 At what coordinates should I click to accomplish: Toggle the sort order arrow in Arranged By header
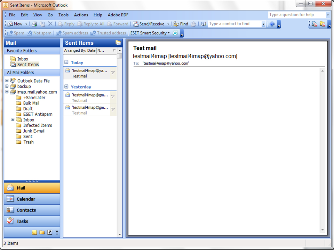(x=114, y=51)
